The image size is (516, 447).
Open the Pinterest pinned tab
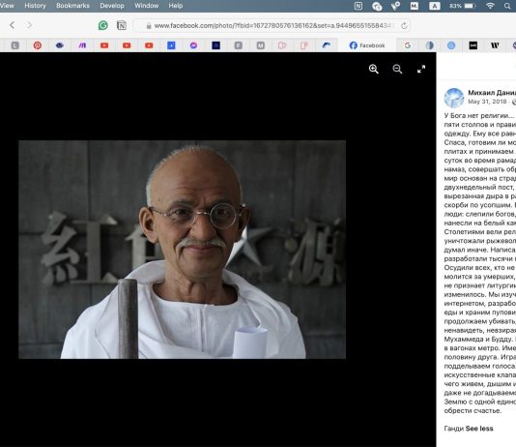pyautogui.click(x=38, y=45)
